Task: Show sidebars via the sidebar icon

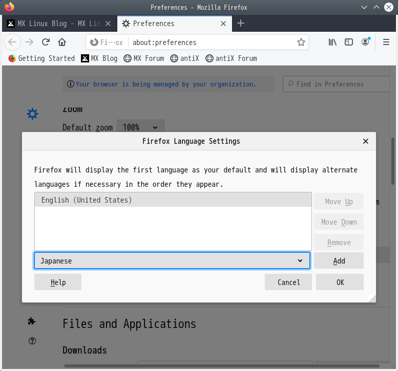Action: pyautogui.click(x=349, y=42)
